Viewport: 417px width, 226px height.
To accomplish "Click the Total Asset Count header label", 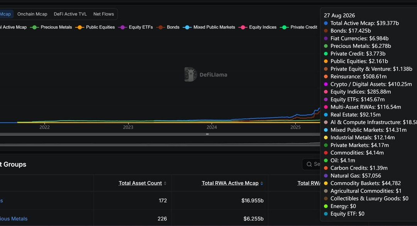I will click(140, 183).
